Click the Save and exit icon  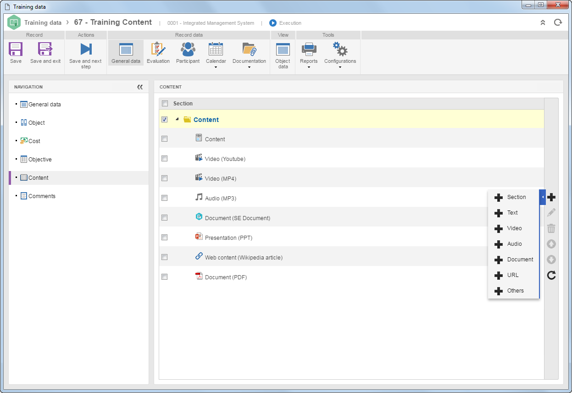pyautogui.click(x=45, y=50)
